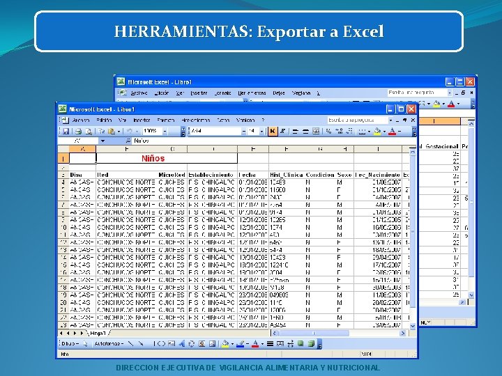Open the Autoformas dropdown in drawing toolbar

[109, 344]
